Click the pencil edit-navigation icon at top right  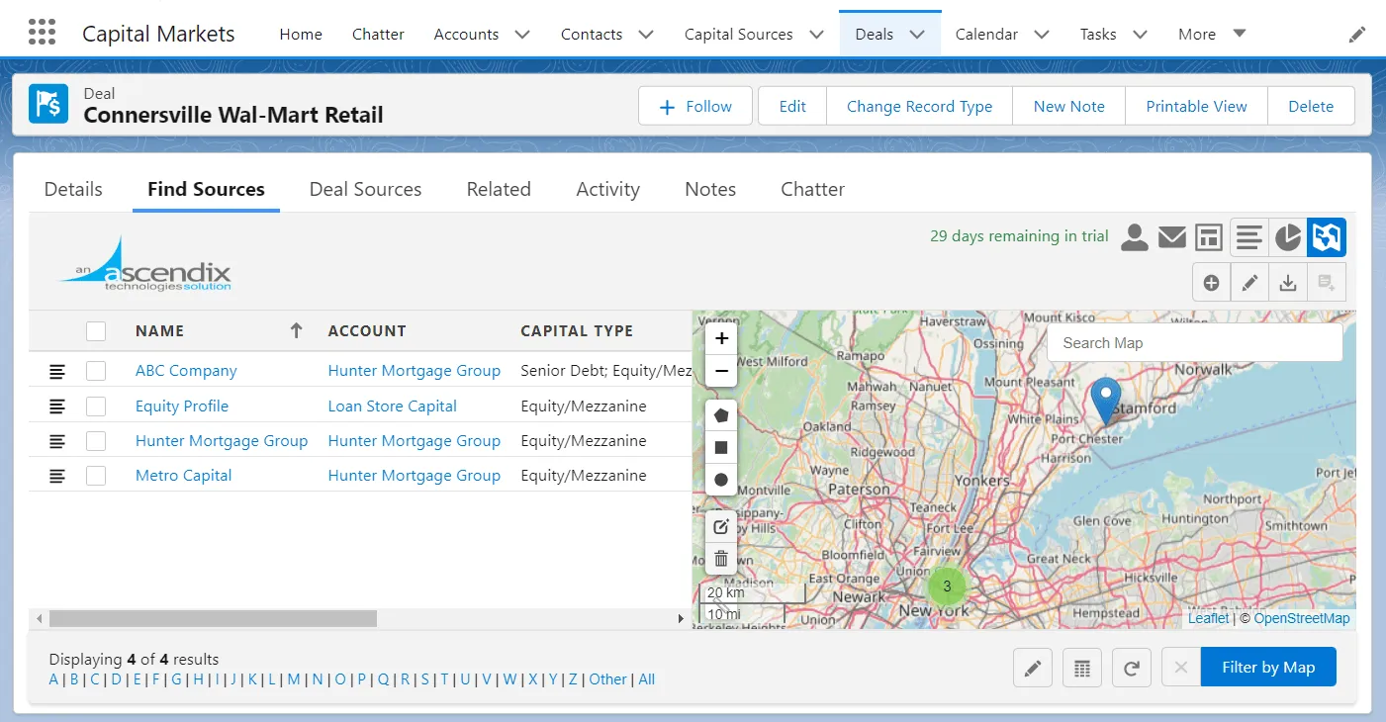[1357, 35]
